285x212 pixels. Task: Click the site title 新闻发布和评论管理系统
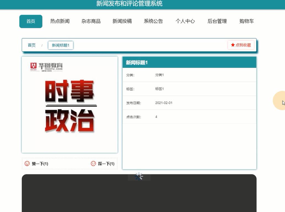(x=129, y=4)
